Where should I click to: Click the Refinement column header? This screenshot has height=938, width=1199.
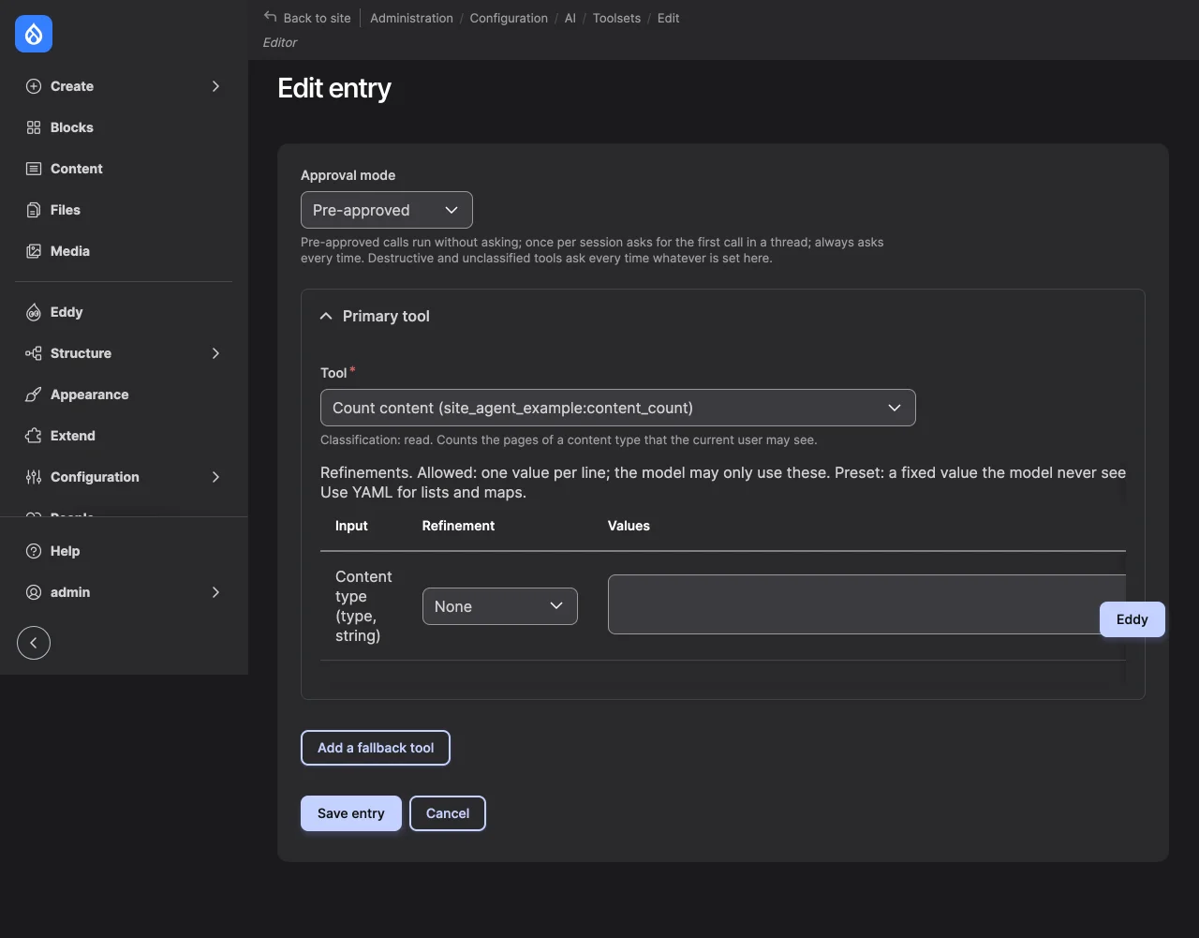point(458,526)
